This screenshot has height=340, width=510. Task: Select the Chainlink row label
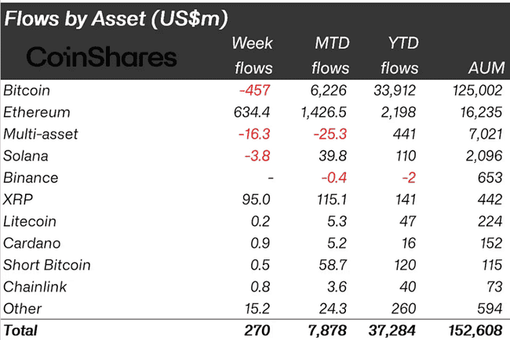tap(35, 287)
